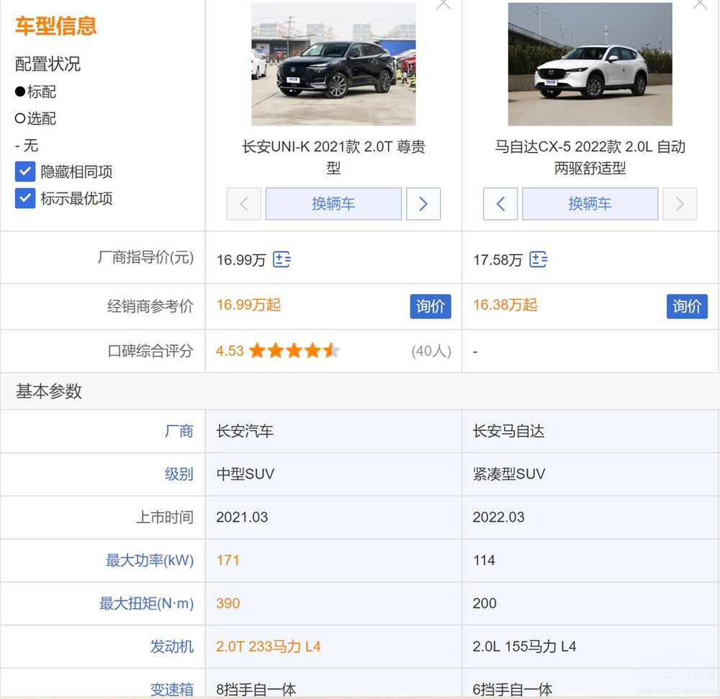The height and width of the screenshot is (699, 720).
Task: Toggle the 标示最优项 checkbox
Action: click(25, 198)
